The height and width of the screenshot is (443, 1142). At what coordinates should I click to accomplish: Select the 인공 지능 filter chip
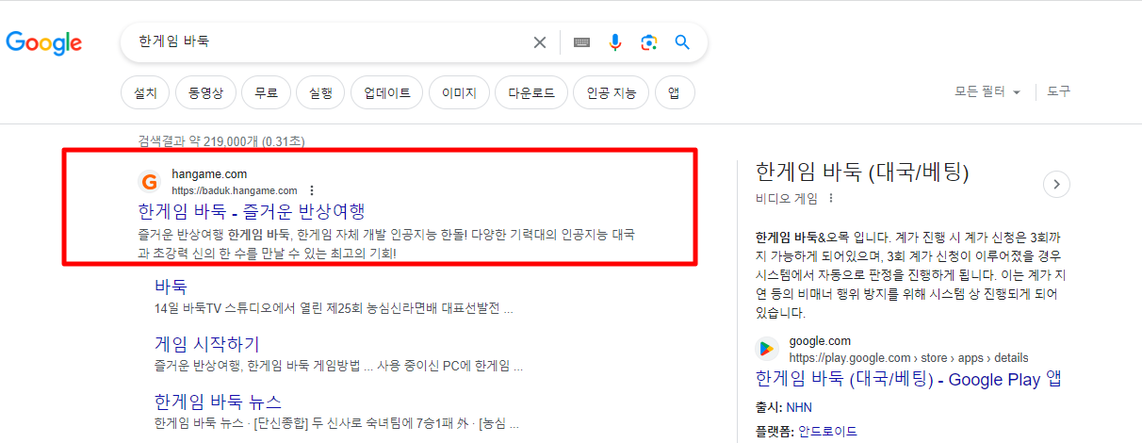(612, 93)
